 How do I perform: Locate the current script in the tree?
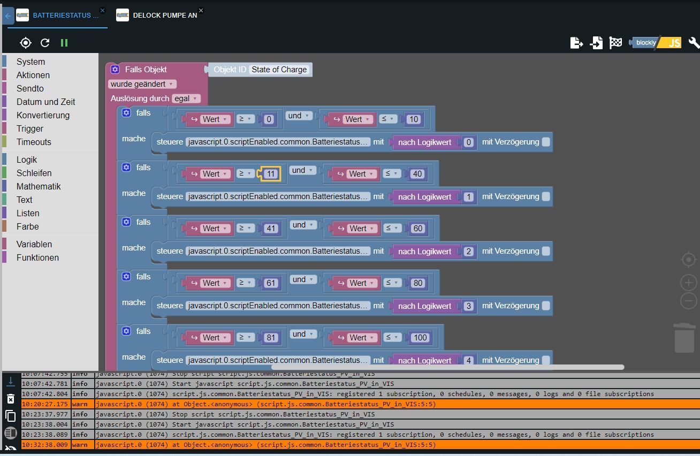(x=25, y=43)
